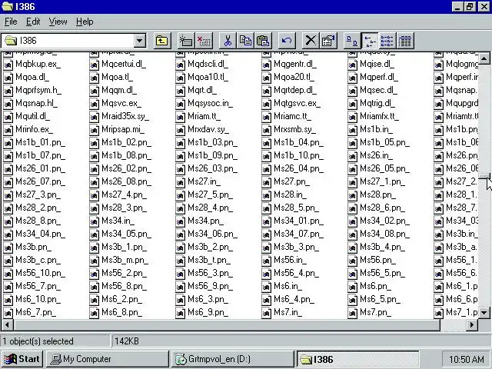Select the file name Ms56_4.pn_
Image resolution: width=492 pixels, height=369 pixels.
pyautogui.click(x=296, y=274)
